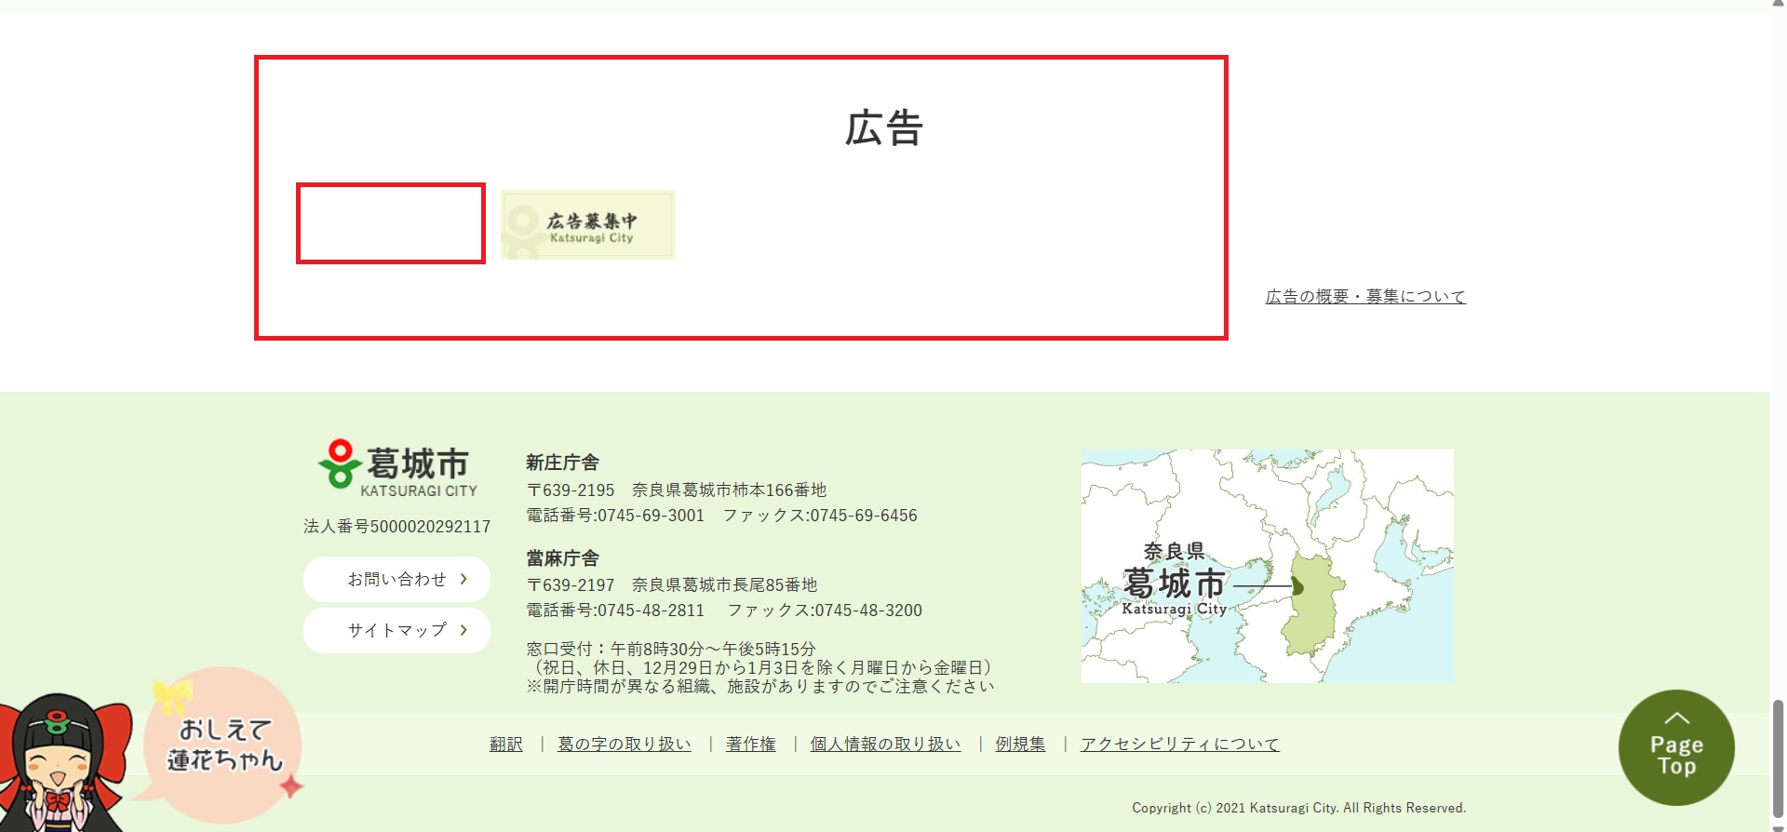The height and width of the screenshot is (832, 1787).
Task: Click the empty ad slot beside the 広告募集中 banner
Action: [x=391, y=223]
